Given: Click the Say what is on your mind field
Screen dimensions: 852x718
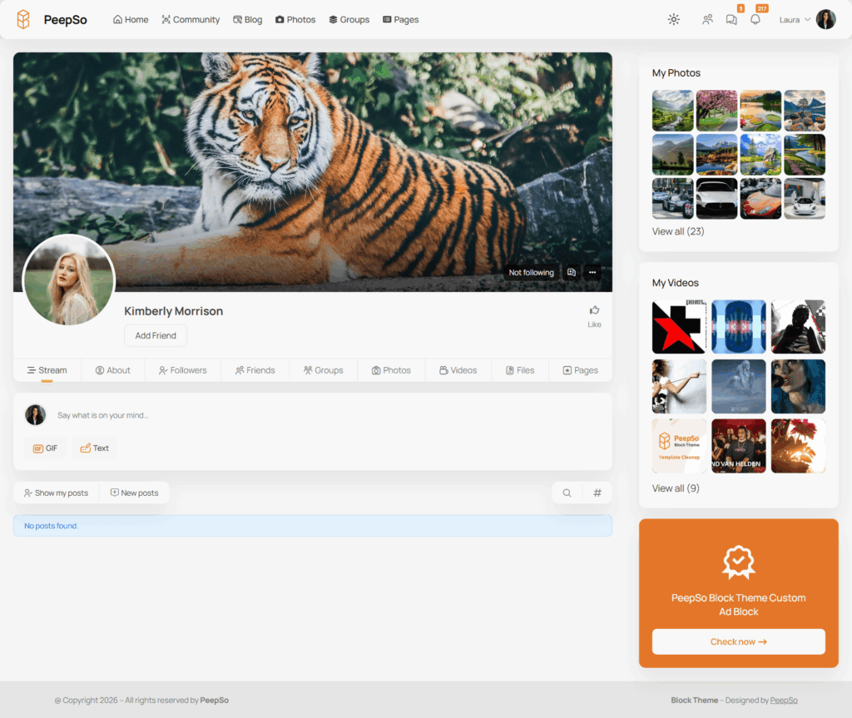Looking at the screenshot, I should point(326,415).
